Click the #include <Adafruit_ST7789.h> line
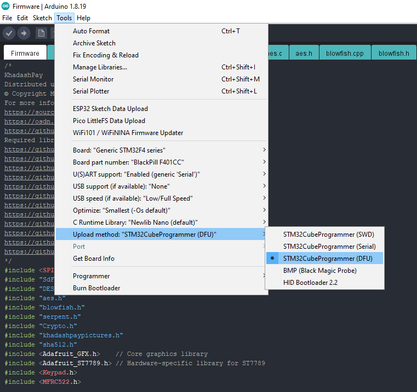The image size is (417, 392). click(x=135, y=363)
